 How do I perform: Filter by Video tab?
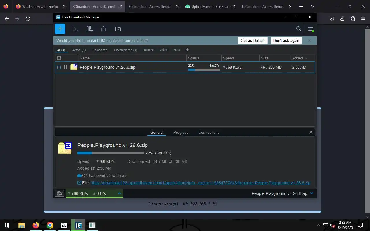coord(163,50)
